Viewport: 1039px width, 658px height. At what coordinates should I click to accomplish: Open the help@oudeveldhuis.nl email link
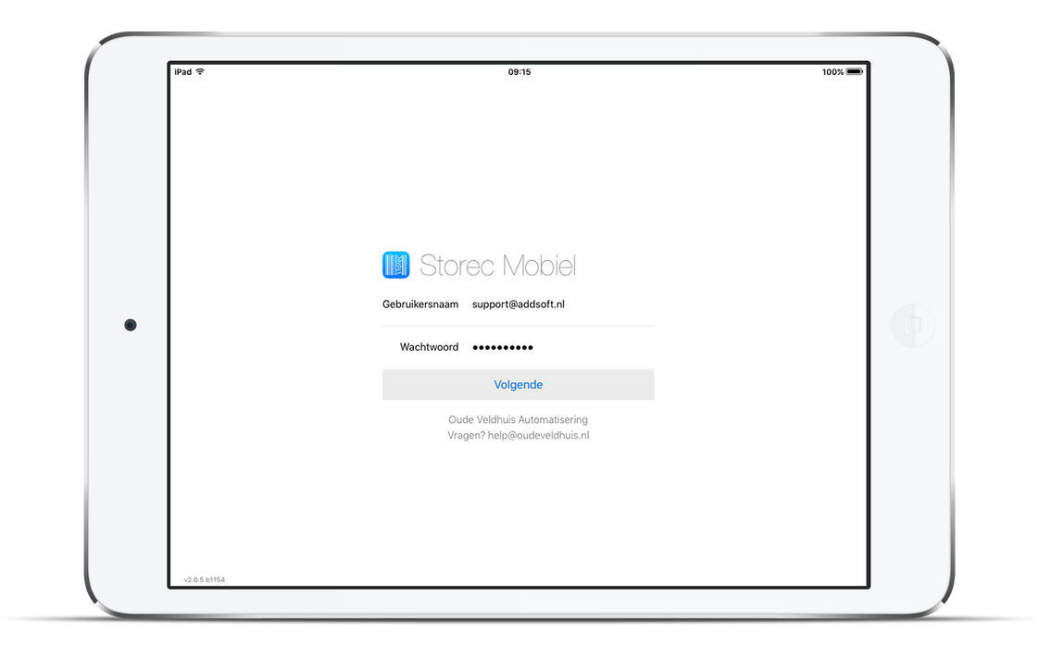(538, 436)
